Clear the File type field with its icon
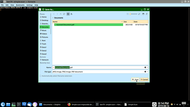Viewport: 190px width, 107px height. pyautogui.click(x=145, y=72)
